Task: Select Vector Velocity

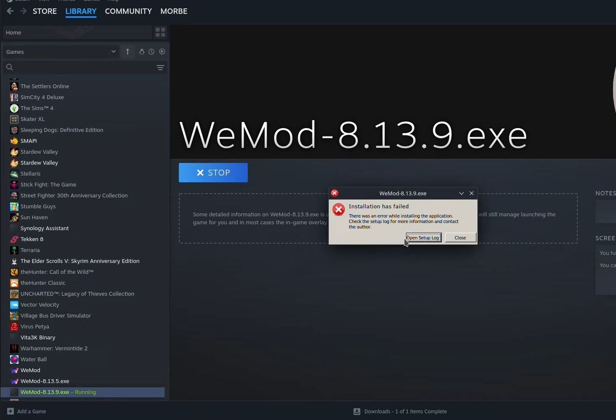Action: [x=40, y=304]
